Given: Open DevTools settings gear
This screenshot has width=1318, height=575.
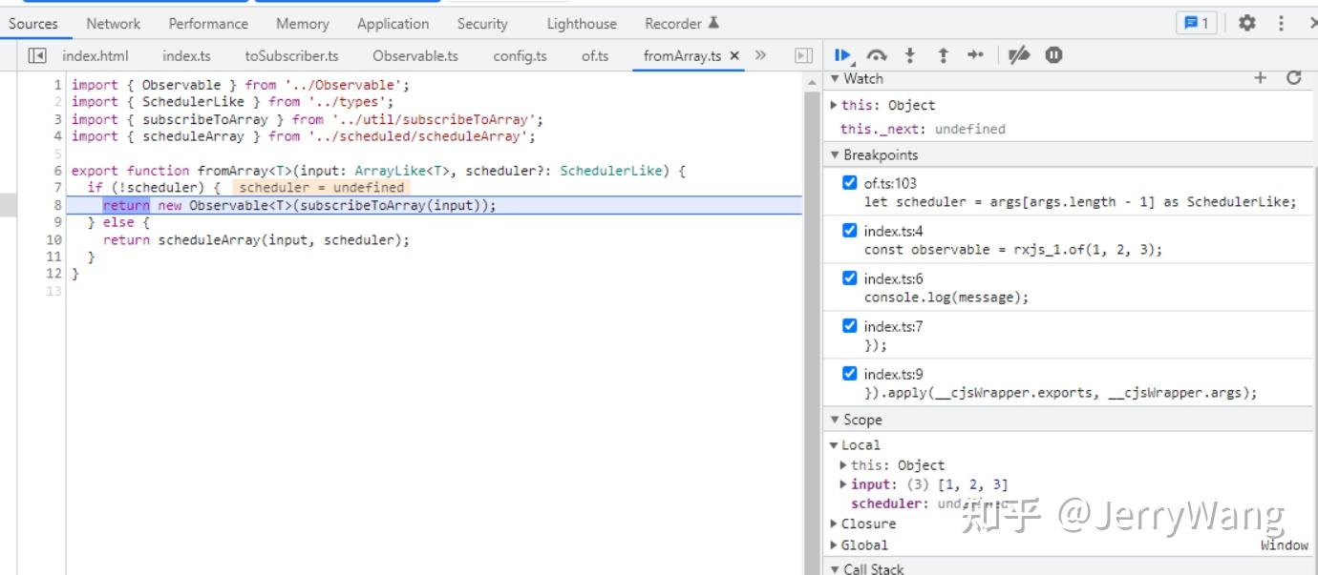Looking at the screenshot, I should [x=1246, y=24].
